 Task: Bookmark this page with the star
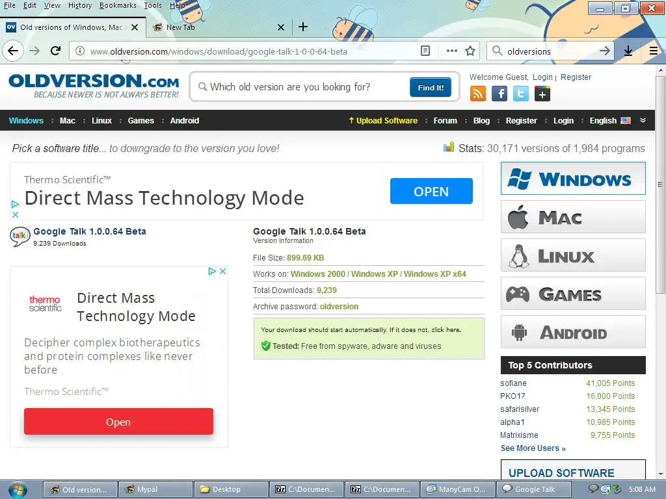pos(470,51)
